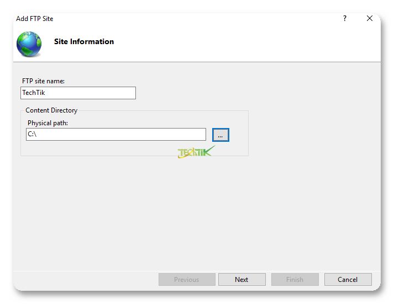Place cursor on the C:\ text in path field
Viewport: 394px width, 304px height.
pos(31,134)
